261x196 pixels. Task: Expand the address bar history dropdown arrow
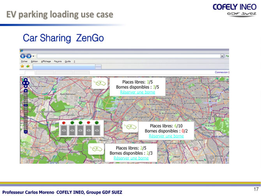click(222, 56)
